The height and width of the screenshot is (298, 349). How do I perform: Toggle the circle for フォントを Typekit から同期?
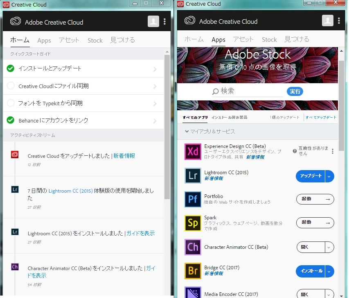tap(11, 103)
